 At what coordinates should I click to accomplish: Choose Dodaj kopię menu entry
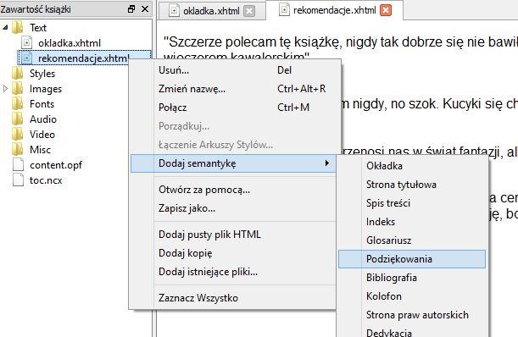[x=233, y=253]
